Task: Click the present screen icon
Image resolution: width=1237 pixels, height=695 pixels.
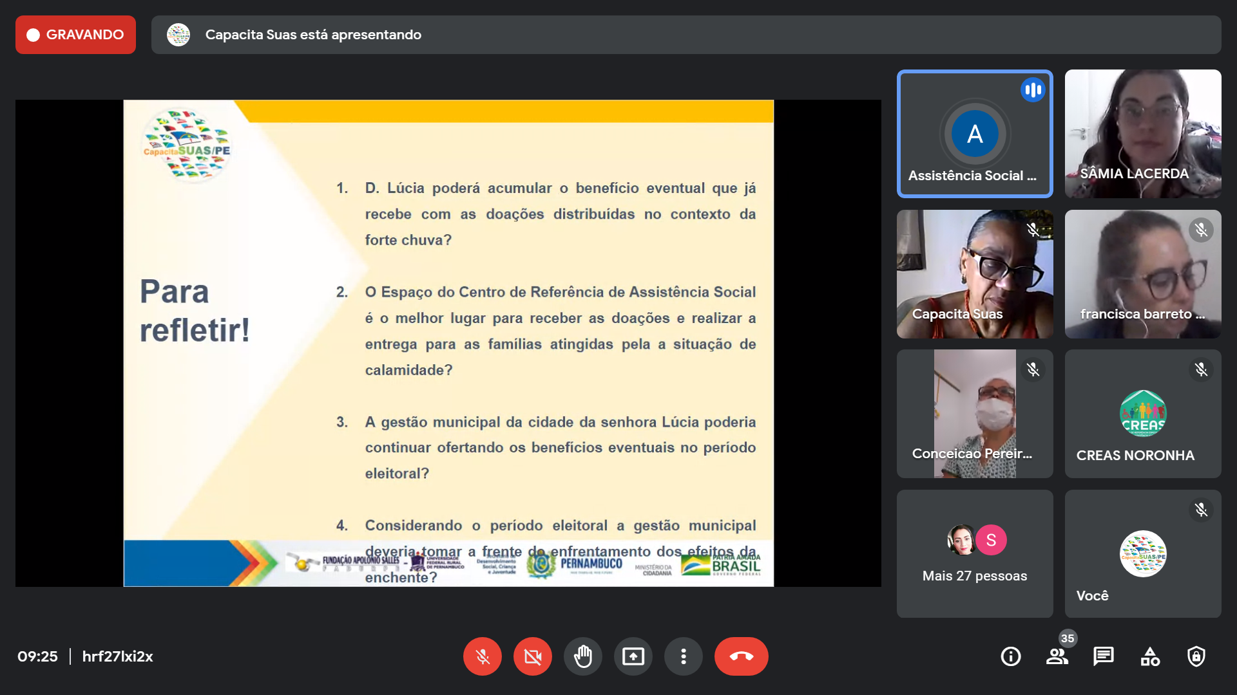Action: [x=633, y=656]
